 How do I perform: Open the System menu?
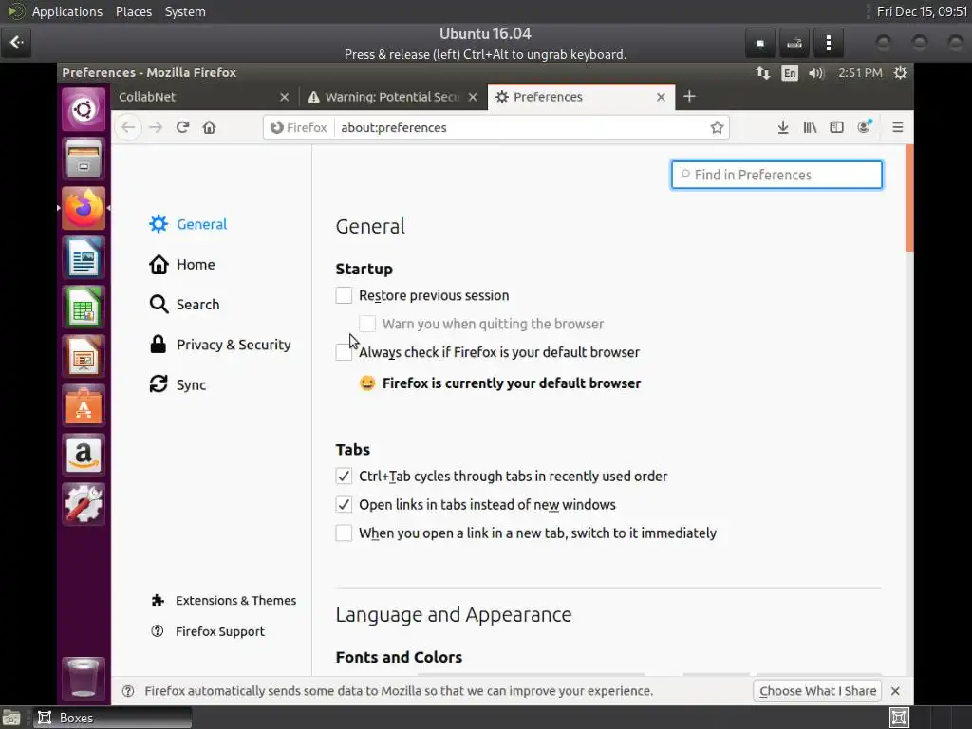point(185,11)
